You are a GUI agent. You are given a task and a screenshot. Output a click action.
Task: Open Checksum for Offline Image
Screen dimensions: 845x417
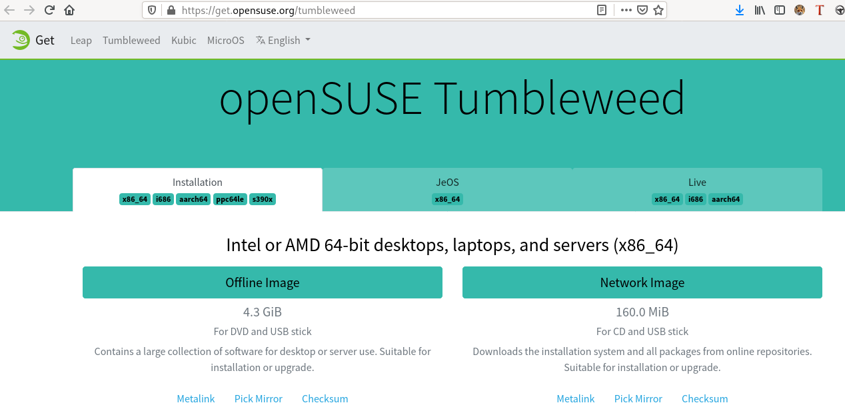coord(325,398)
